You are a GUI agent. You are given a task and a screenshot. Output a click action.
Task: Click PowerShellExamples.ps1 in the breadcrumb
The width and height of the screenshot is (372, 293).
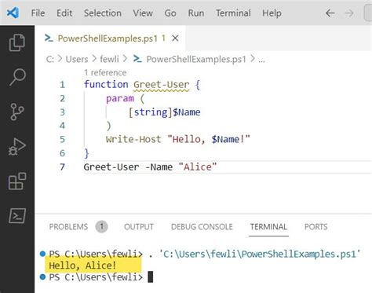point(196,59)
